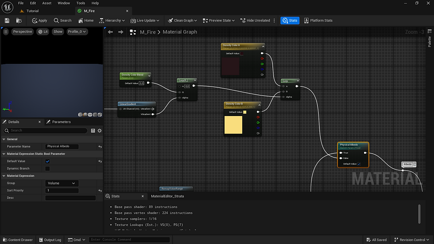Viewport: 434px width, 244px height.
Task: Expand the Hierarchy dropdown
Action: pyautogui.click(x=112, y=20)
